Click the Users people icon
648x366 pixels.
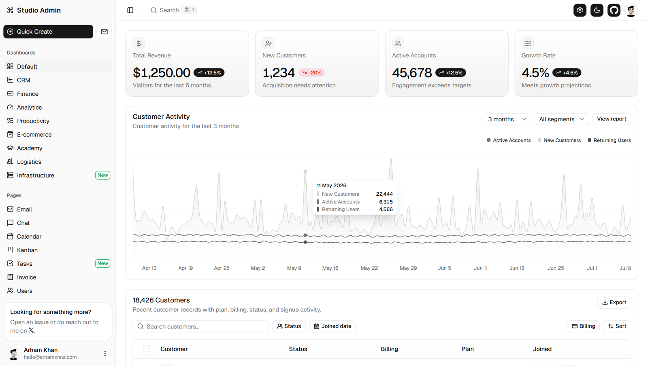[x=10, y=291]
